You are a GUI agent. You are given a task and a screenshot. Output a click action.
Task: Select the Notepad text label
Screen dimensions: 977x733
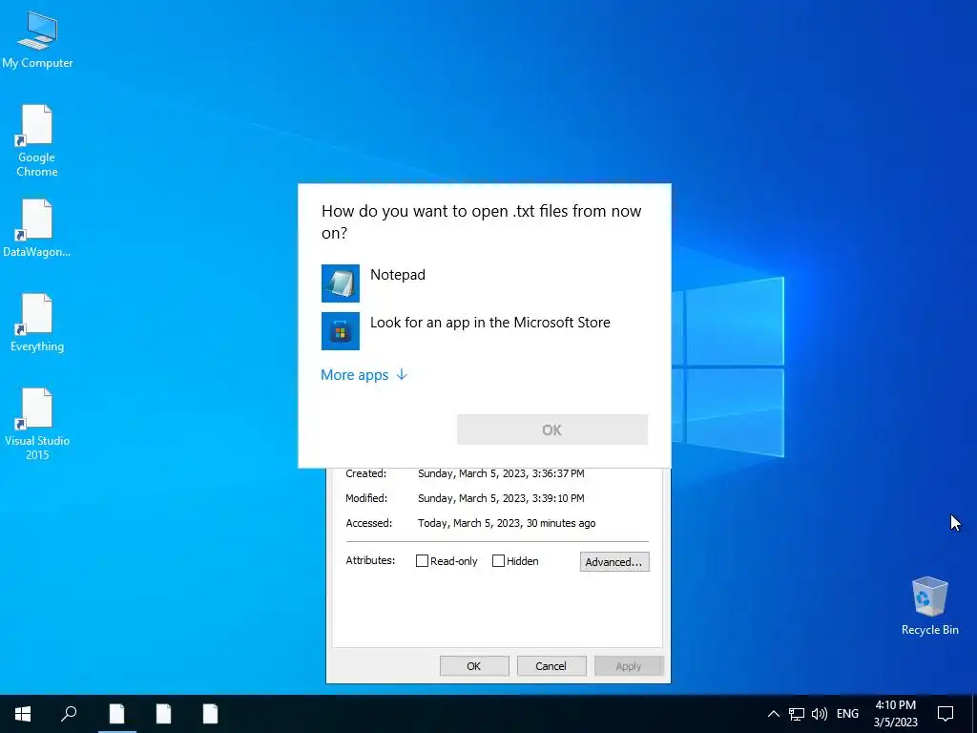click(x=398, y=275)
